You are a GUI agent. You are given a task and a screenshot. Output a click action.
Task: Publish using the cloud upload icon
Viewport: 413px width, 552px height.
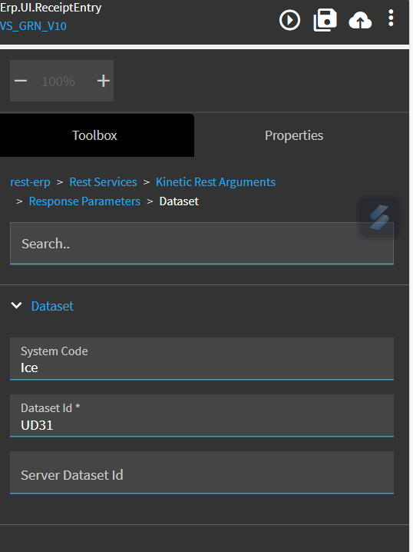pyautogui.click(x=360, y=21)
